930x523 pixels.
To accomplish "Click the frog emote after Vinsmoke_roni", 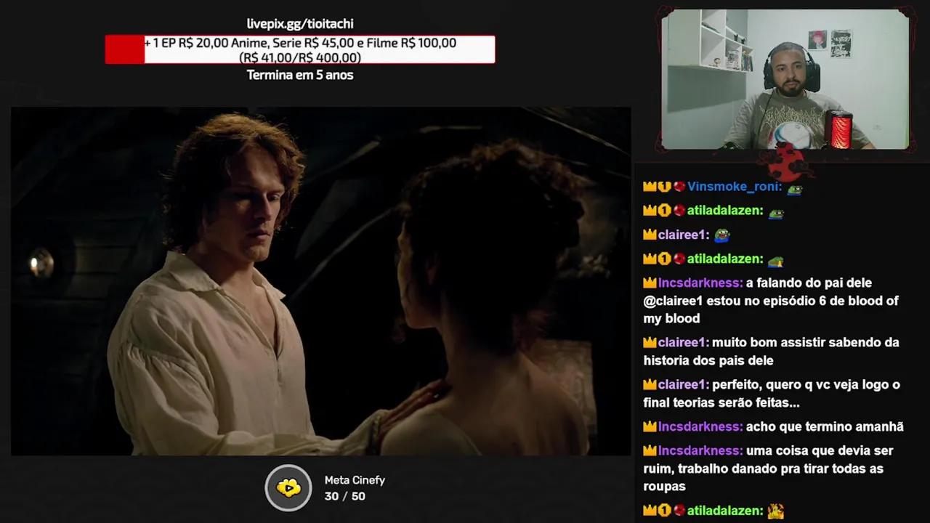I will click(x=795, y=190).
